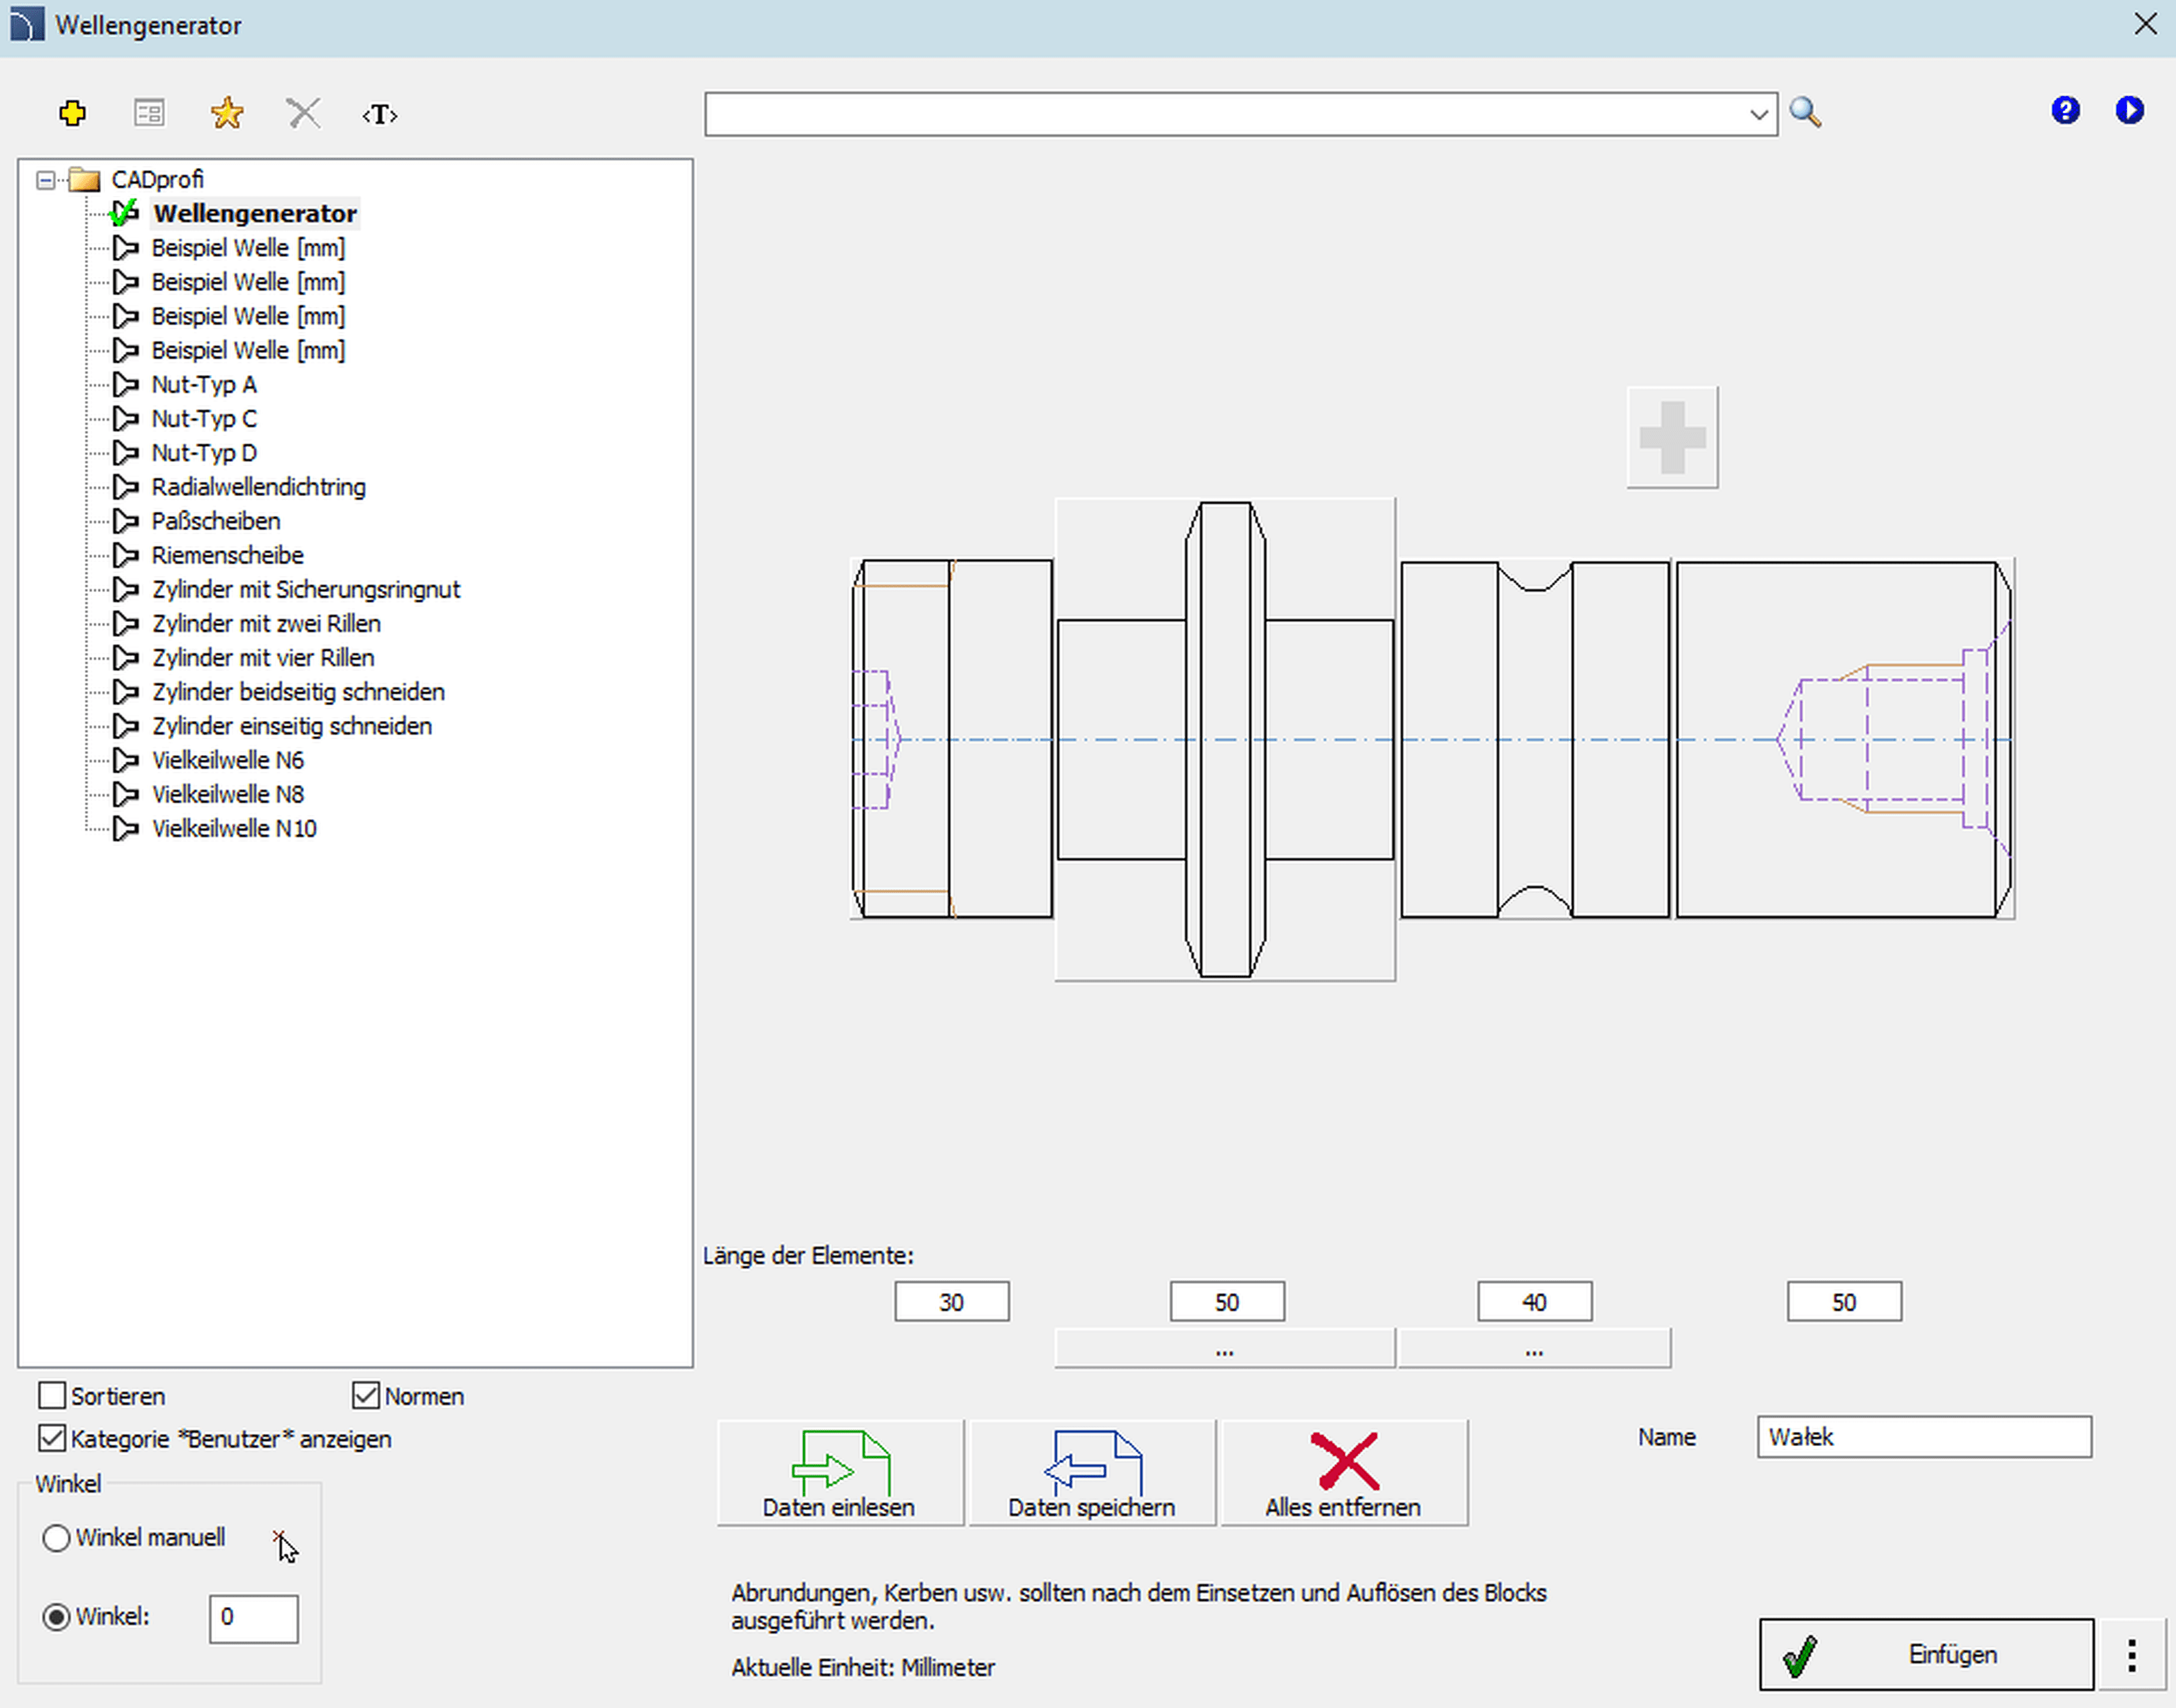Viewport: 2176px width, 1708px height.
Task: Click the Name field containing Wałek
Action: point(1924,1437)
